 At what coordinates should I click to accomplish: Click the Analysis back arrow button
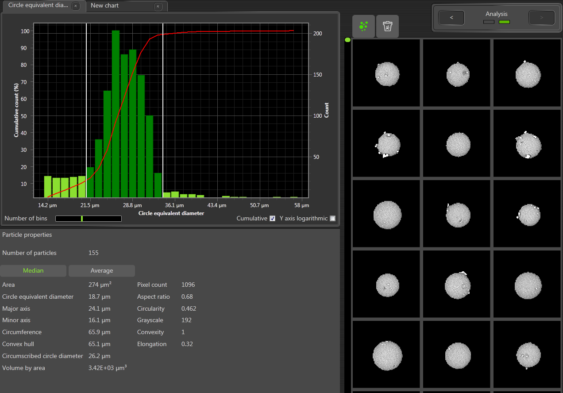(451, 17)
